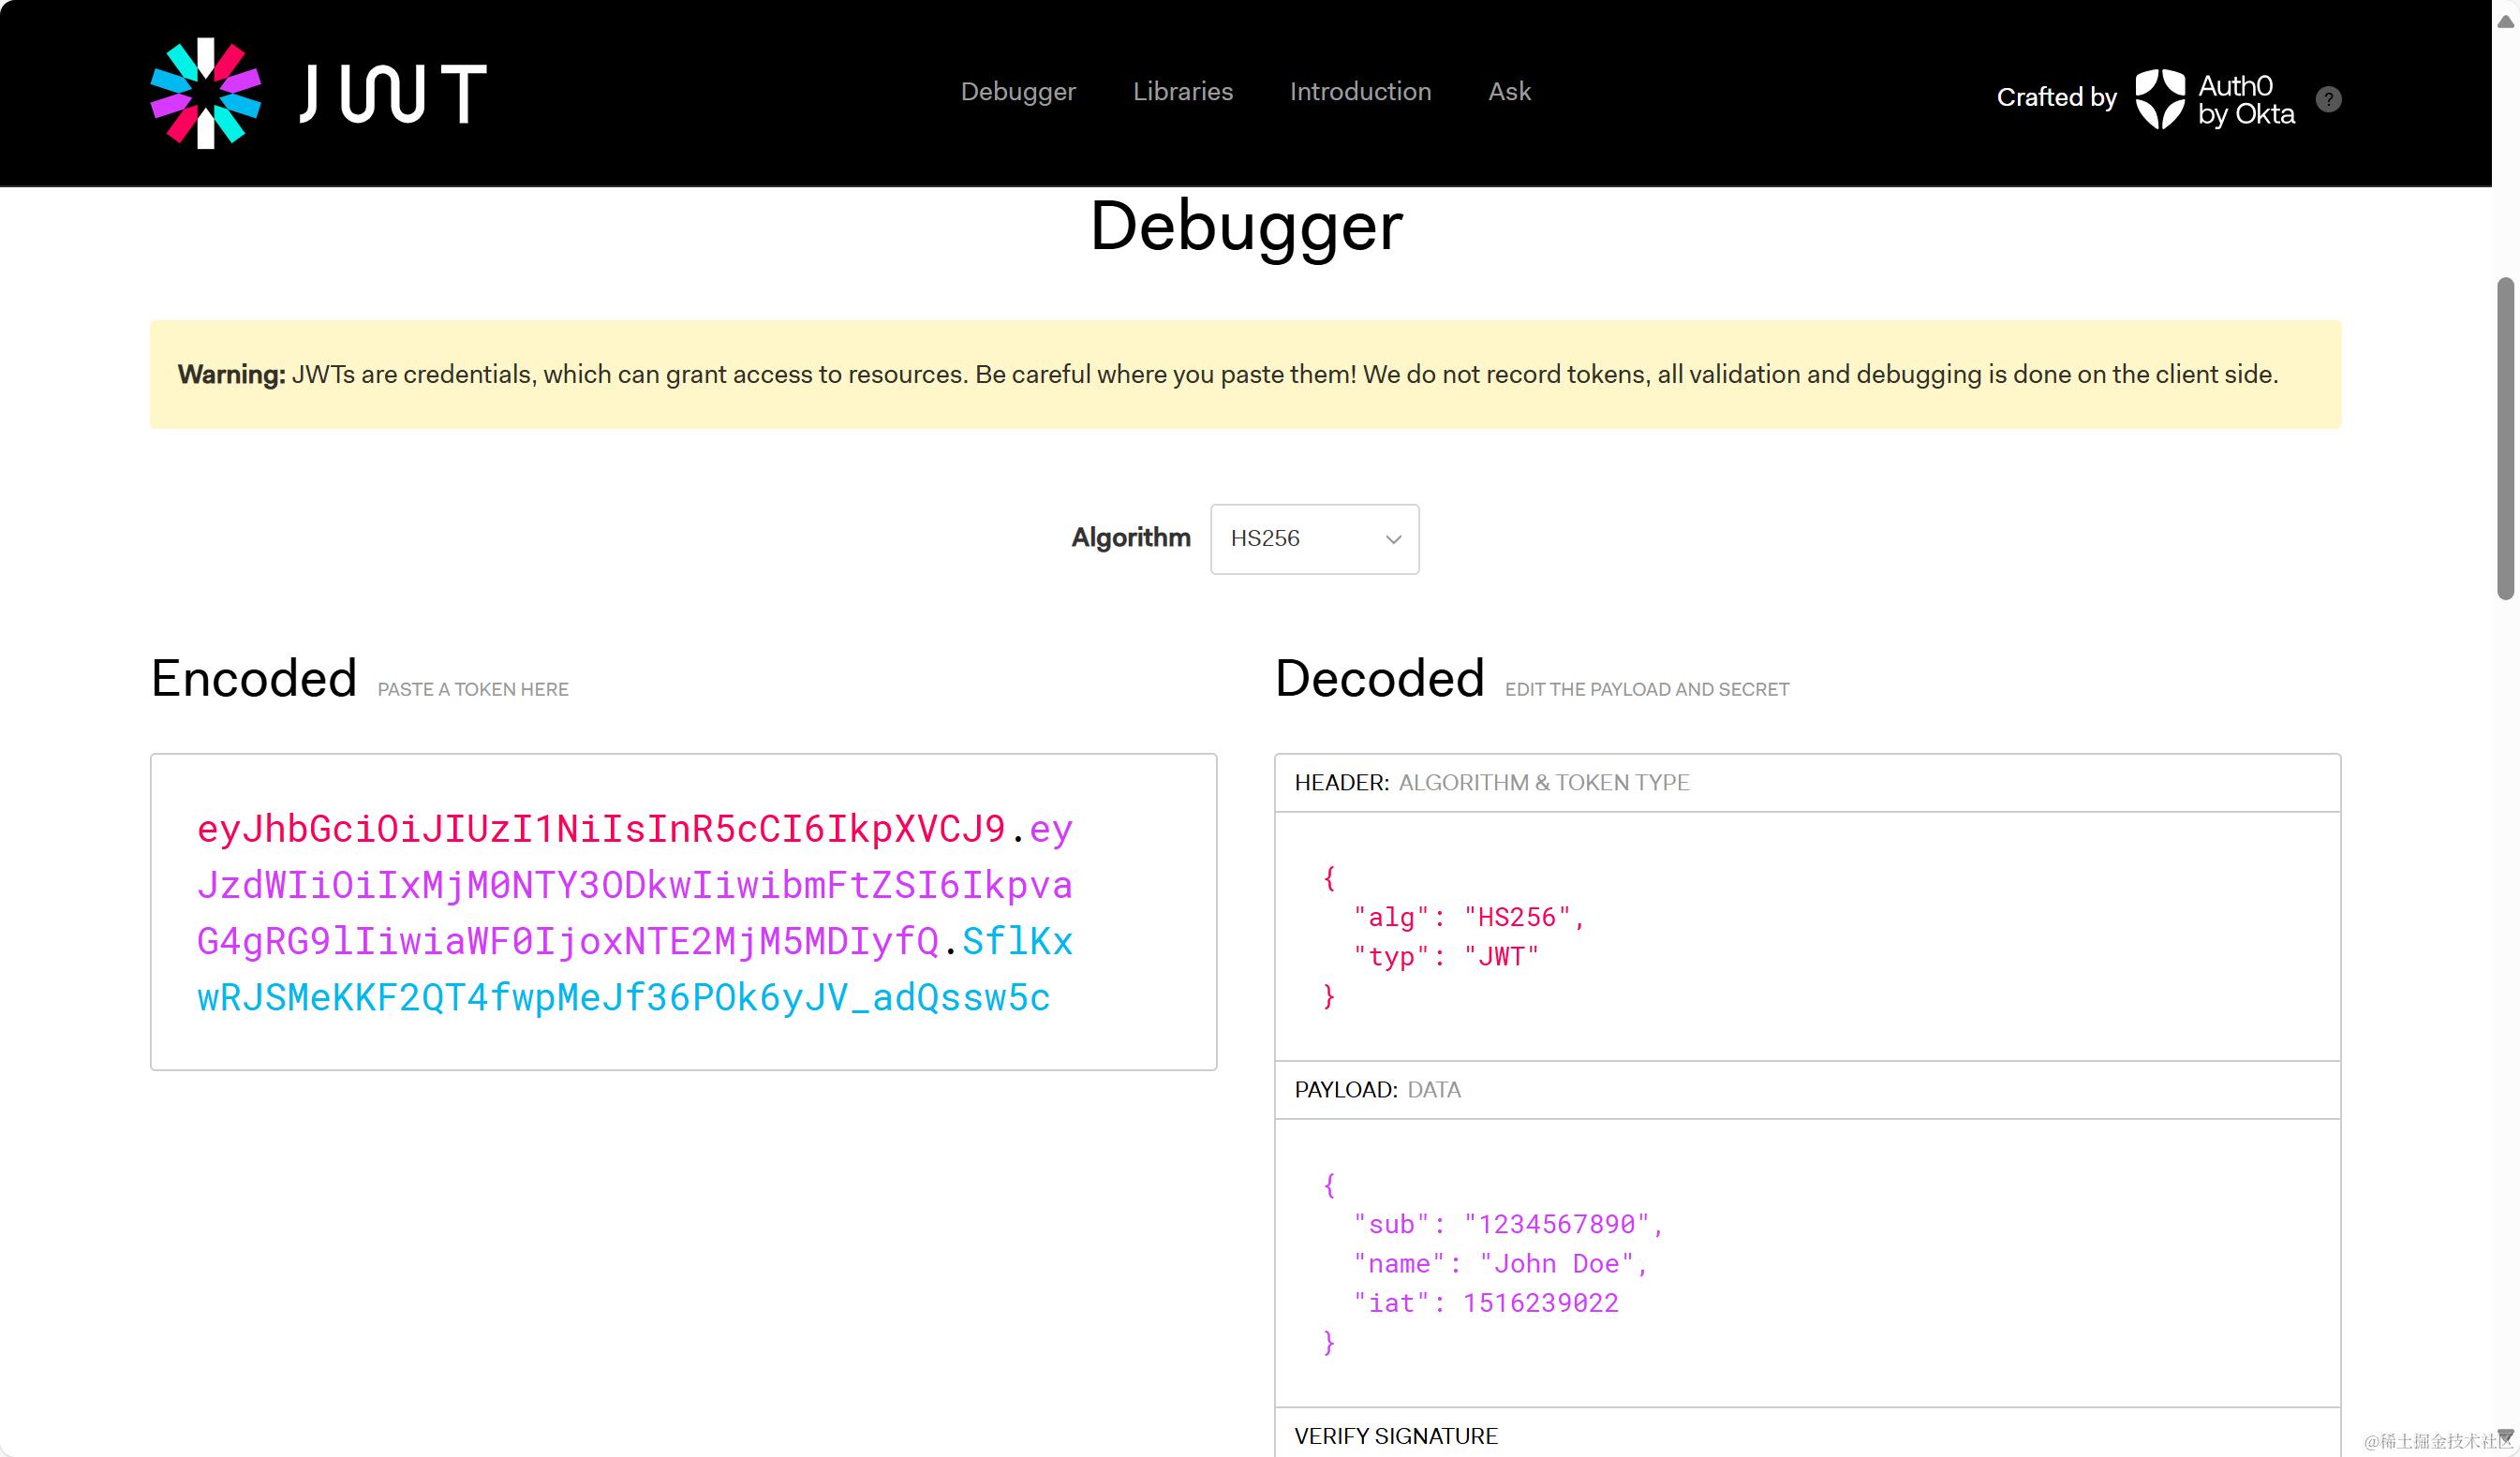Click the scrollbar up arrow at top
Image resolution: width=2520 pixels, height=1457 pixels.
click(2505, 21)
